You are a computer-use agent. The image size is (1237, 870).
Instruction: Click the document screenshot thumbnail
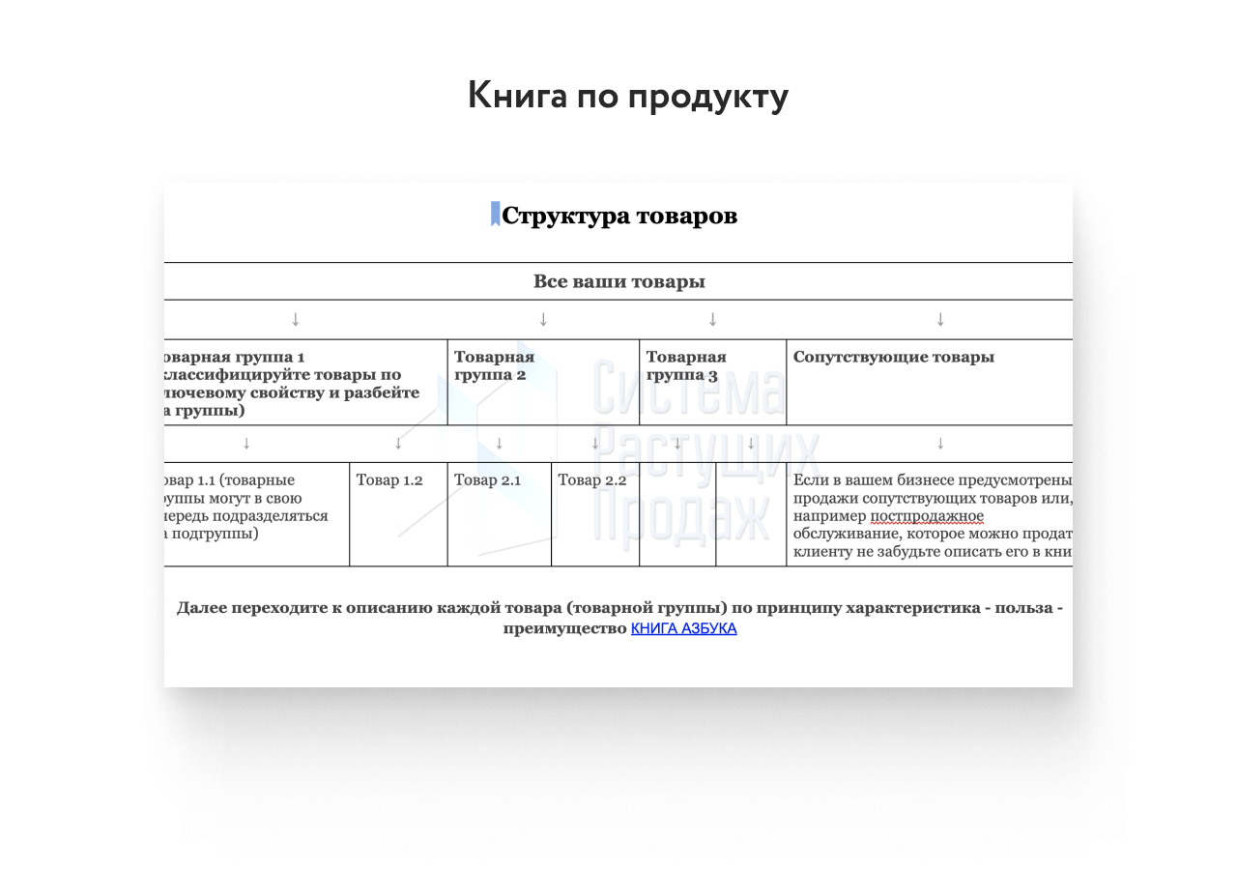point(618,434)
